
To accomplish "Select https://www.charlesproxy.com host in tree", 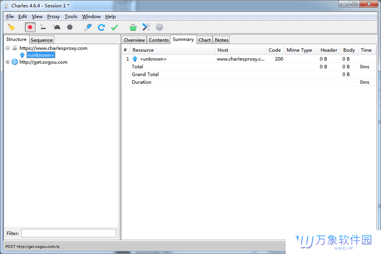I will (53, 48).
